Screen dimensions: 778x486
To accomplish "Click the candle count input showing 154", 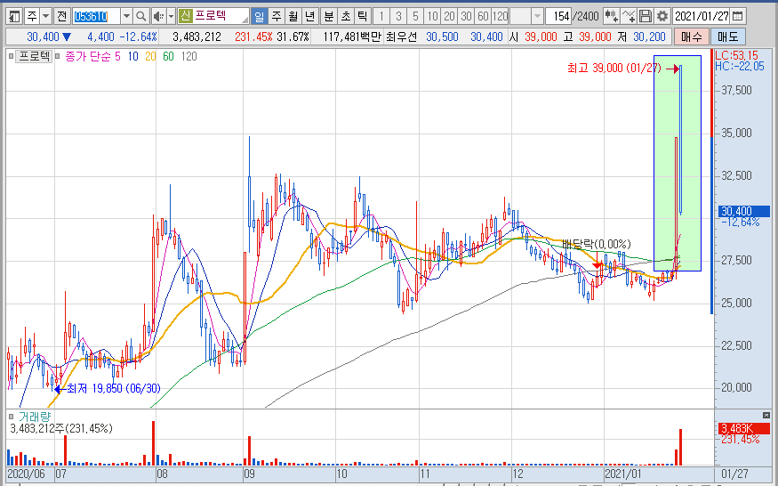I will pyautogui.click(x=558, y=16).
